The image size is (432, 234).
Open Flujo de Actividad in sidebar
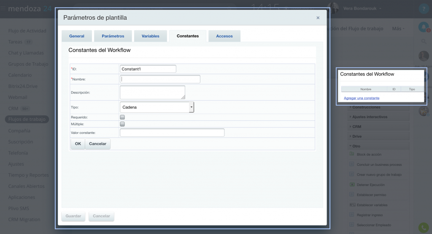tap(27, 31)
